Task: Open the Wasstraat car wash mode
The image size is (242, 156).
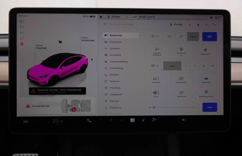Action: tap(206, 80)
